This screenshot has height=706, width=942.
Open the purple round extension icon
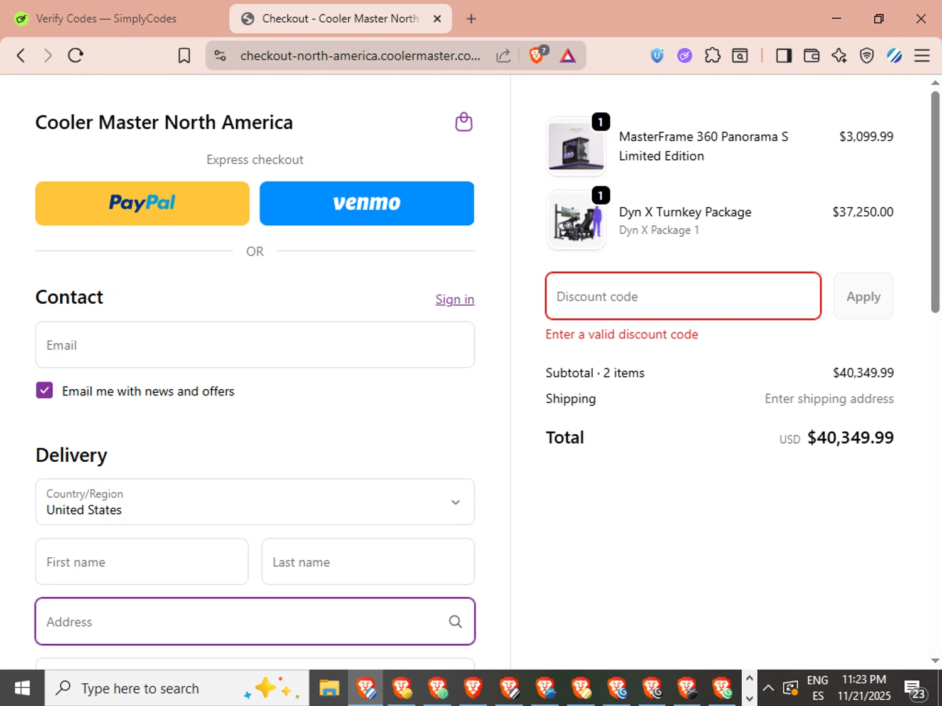pyautogui.click(x=685, y=56)
